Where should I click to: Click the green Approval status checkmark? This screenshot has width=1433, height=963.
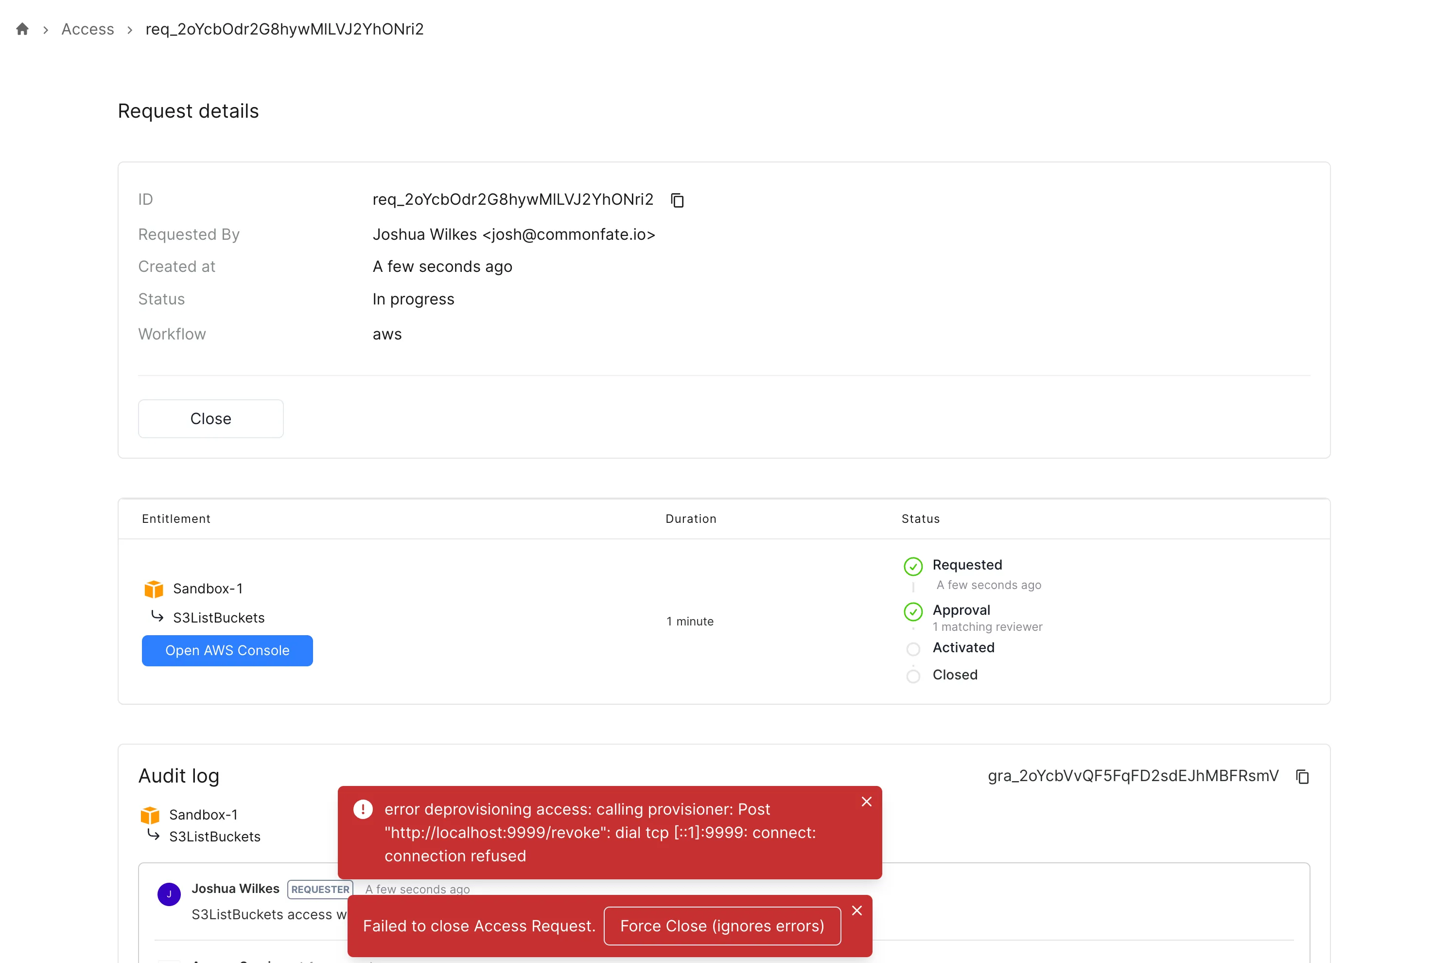[x=912, y=611]
